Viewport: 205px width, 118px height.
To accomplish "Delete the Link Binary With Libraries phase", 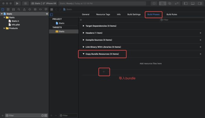I will pos(200,47).
